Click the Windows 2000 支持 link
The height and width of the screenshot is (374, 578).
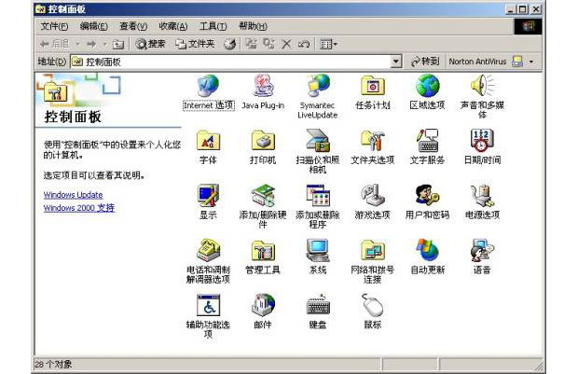[78, 208]
